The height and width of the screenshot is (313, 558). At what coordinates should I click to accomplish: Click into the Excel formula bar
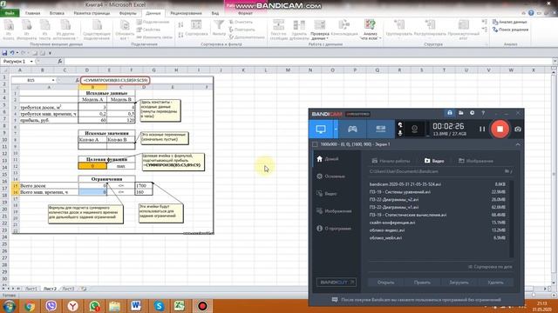click(x=308, y=62)
